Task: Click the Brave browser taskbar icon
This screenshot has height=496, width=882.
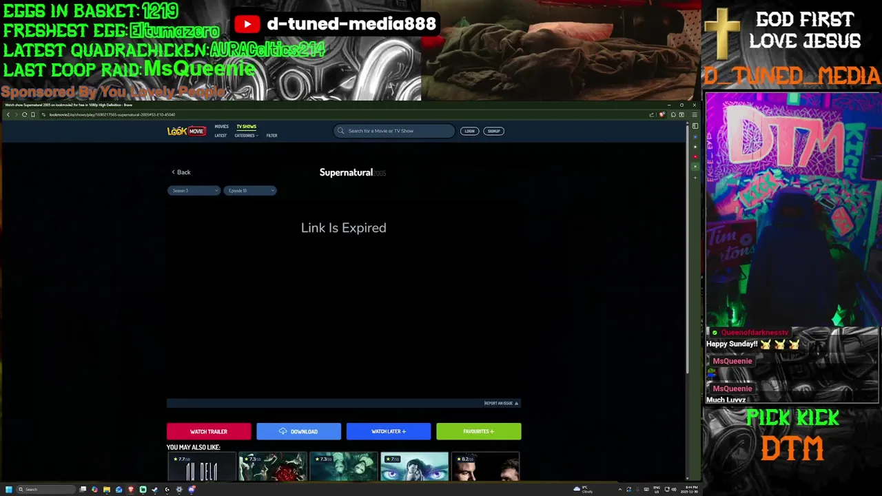Action: coord(131,489)
